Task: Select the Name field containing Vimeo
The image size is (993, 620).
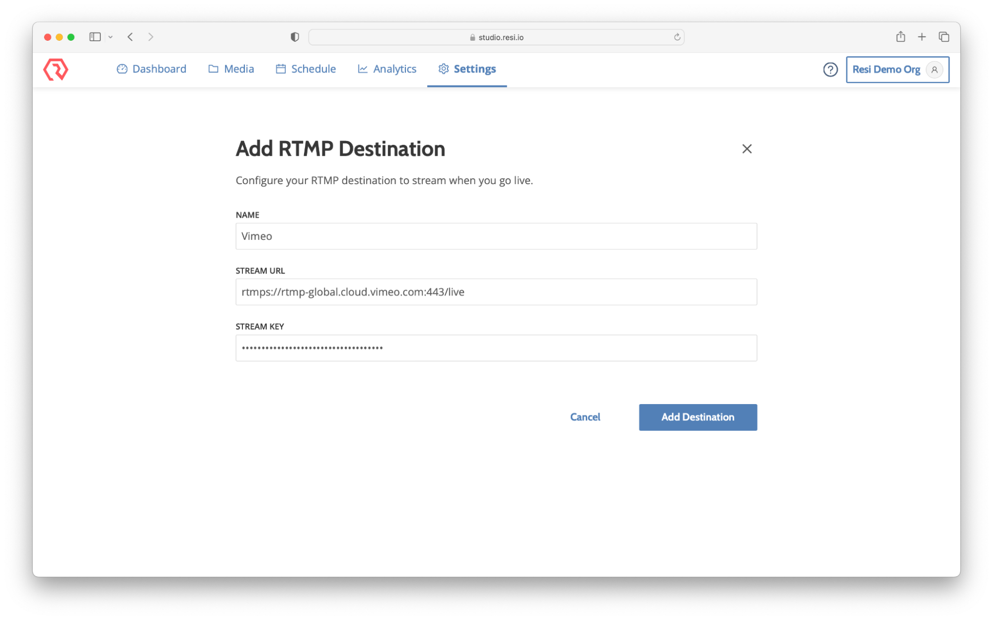Action: (496, 236)
